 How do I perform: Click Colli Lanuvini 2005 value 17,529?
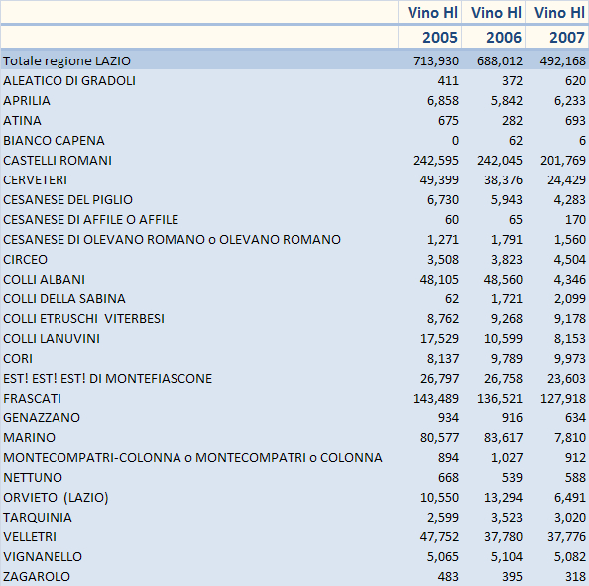tap(439, 339)
